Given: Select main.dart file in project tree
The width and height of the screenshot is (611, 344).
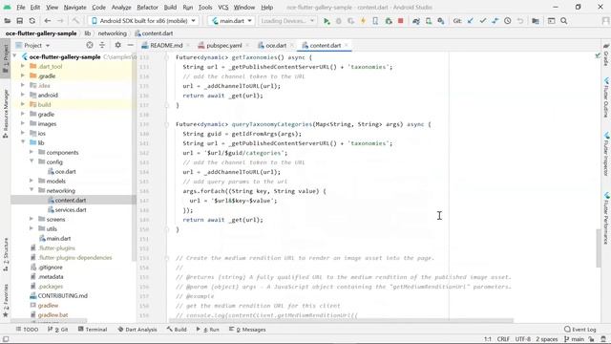Looking at the screenshot, I should 58,238.
